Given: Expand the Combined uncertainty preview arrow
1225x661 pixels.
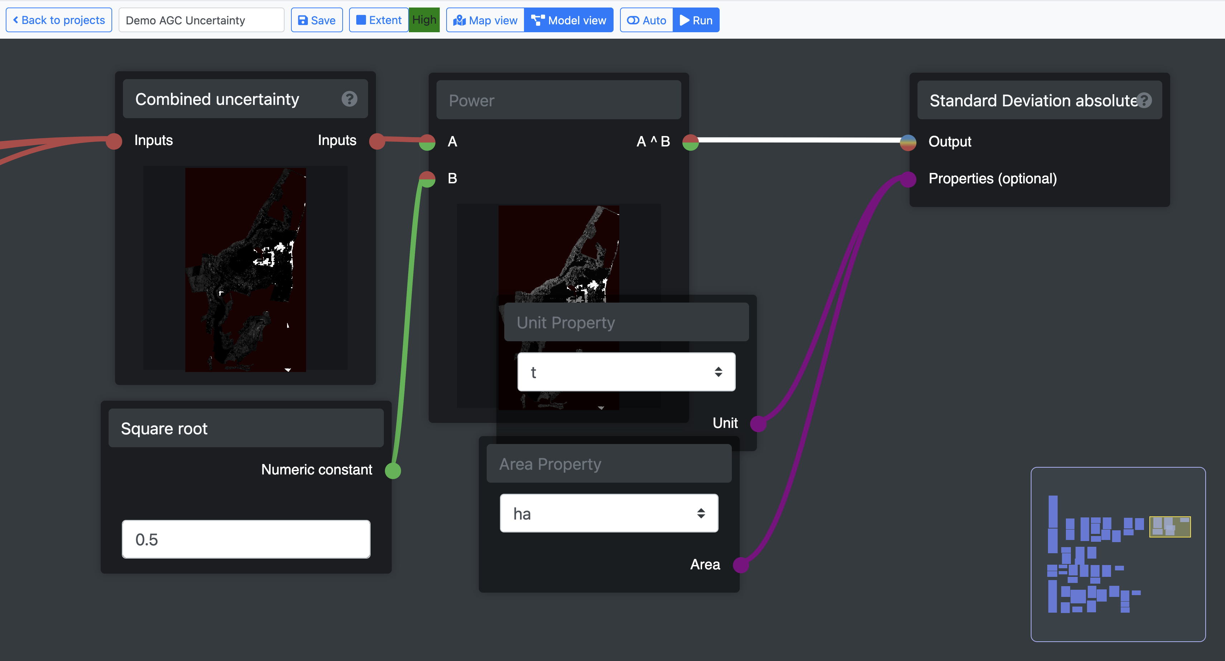Looking at the screenshot, I should (x=288, y=370).
